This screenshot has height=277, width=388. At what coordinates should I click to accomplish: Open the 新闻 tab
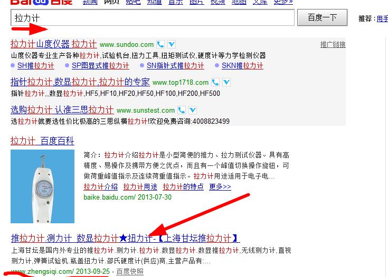point(90,2)
